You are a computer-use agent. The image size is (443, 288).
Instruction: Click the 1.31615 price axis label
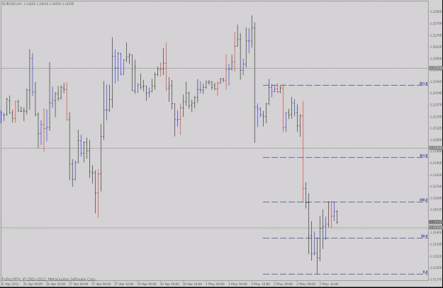(x=436, y=209)
